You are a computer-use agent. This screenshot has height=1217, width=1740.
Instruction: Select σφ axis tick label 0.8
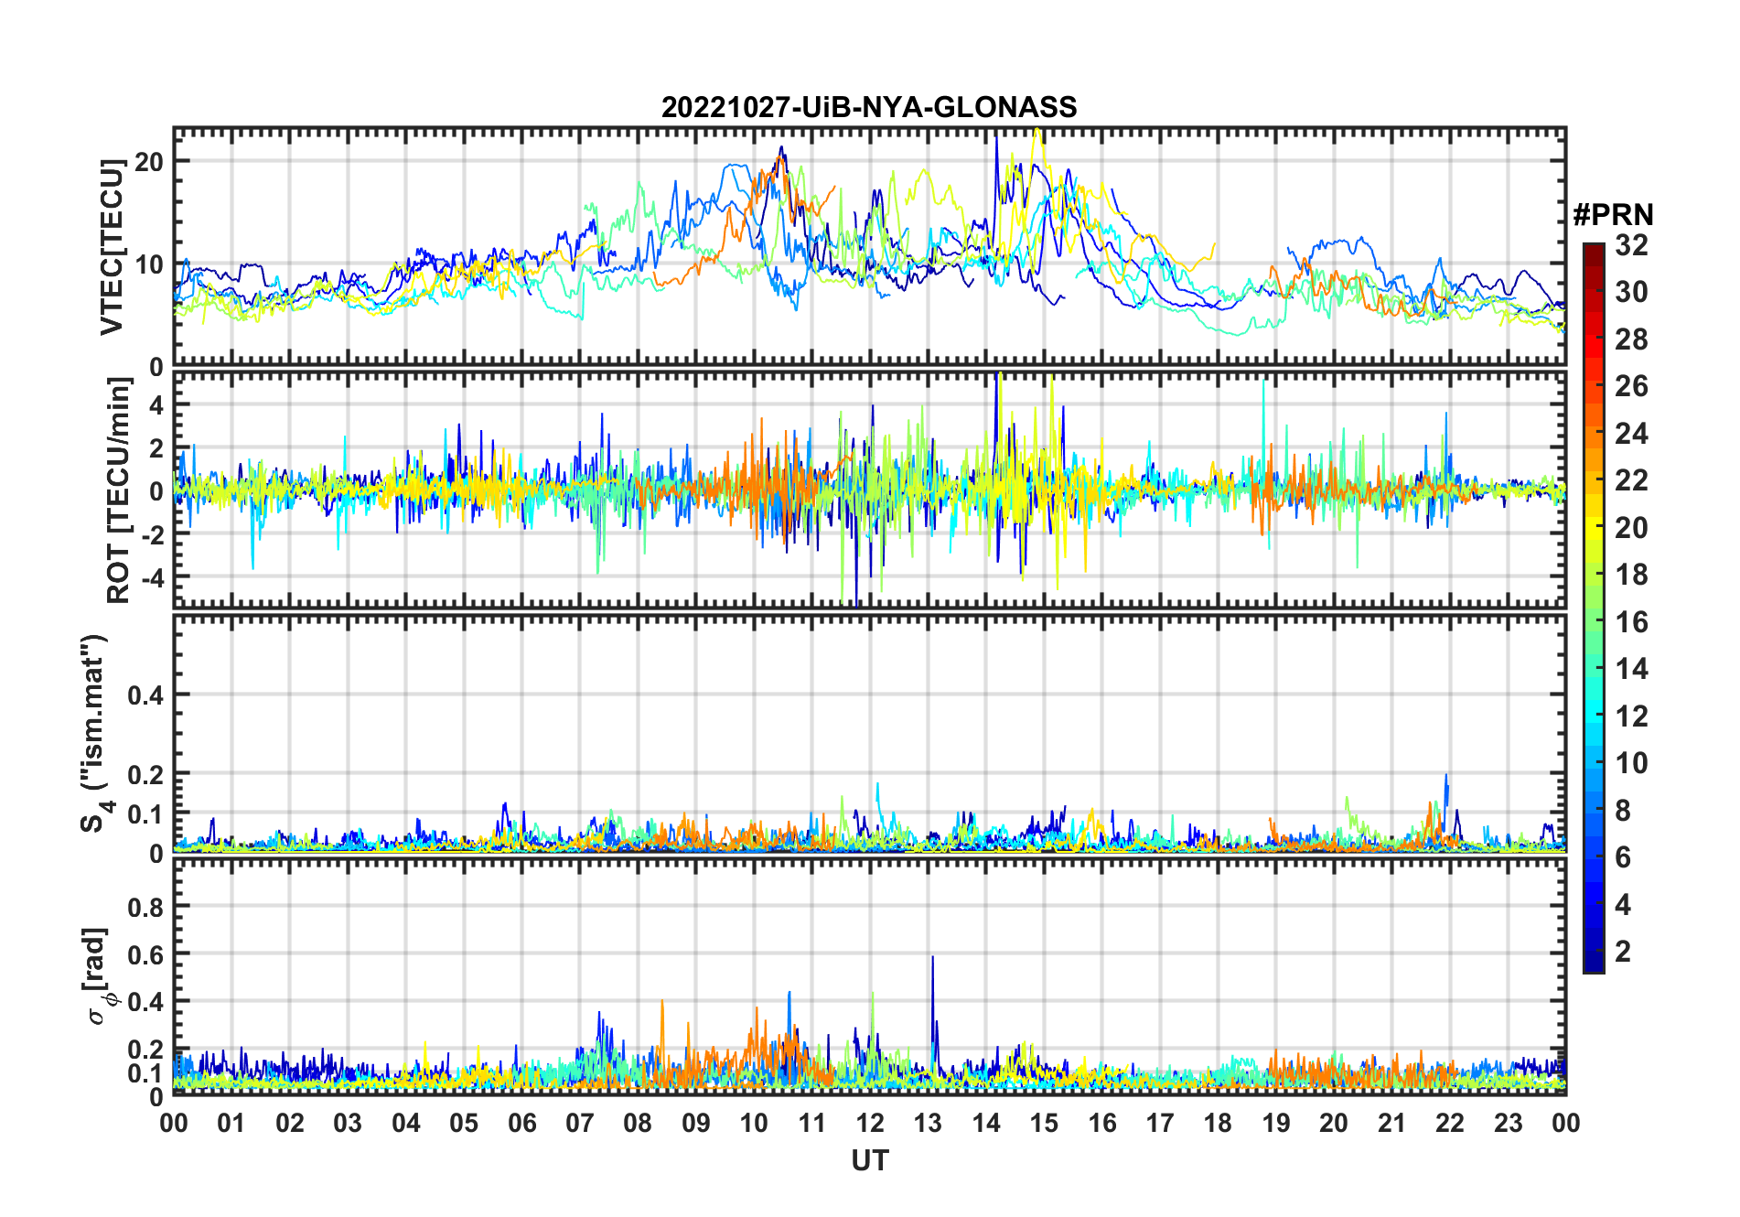pyautogui.click(x=145, y=907)
